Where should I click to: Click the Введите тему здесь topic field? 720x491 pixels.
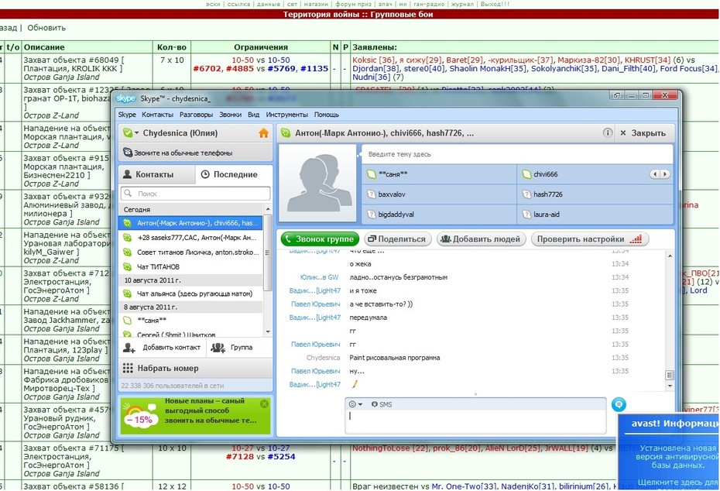[x=517, y=154]
